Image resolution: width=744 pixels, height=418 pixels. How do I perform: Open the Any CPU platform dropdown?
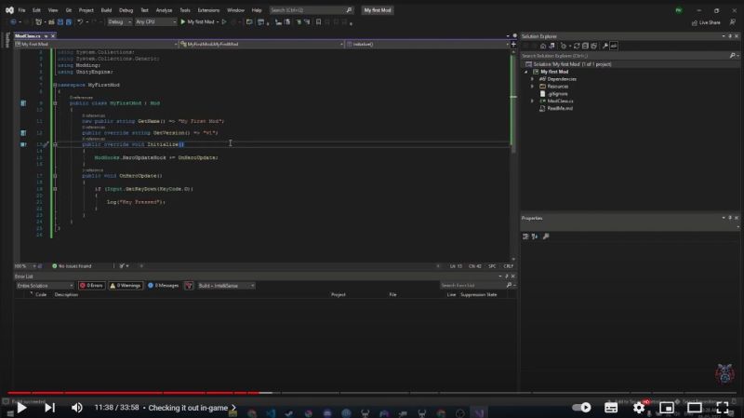tap(155, 21)
